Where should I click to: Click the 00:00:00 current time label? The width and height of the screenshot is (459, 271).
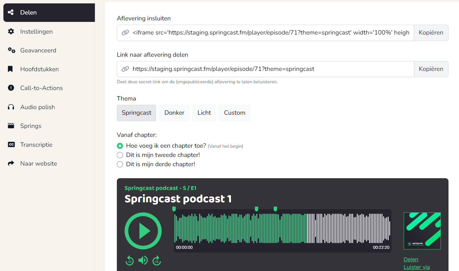tap(184, 247)
